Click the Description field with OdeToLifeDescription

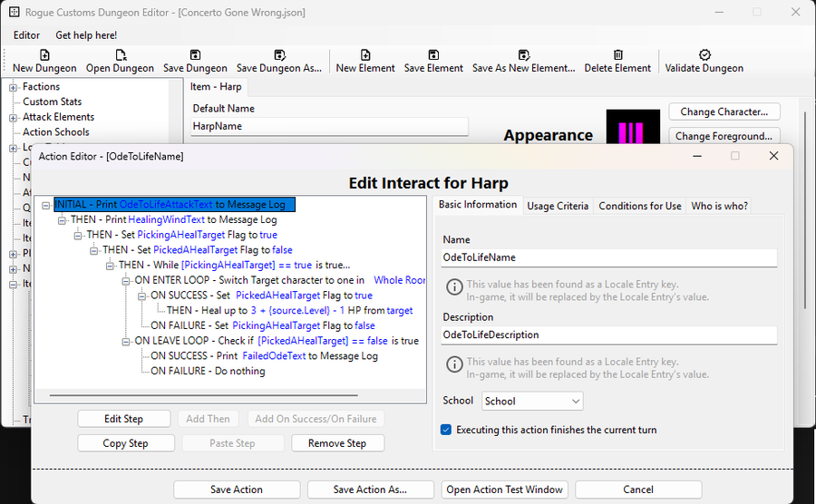point(609,335)
